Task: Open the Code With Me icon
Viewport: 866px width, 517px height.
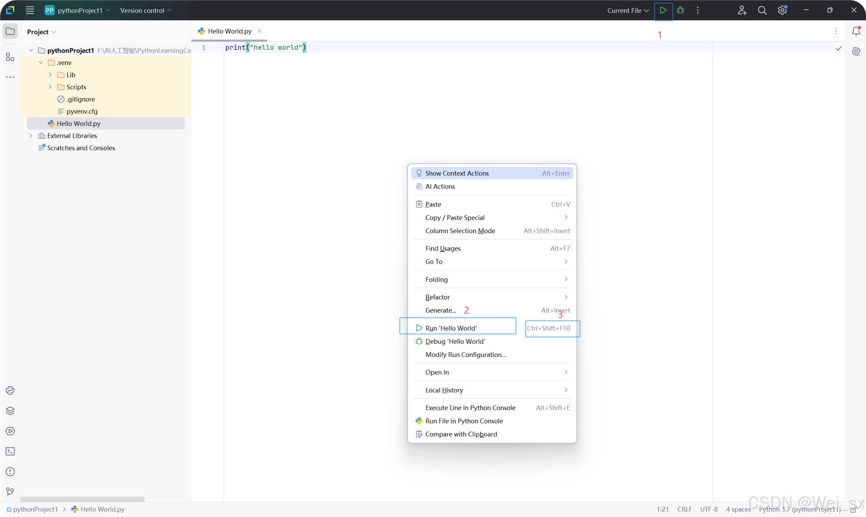Action: [x=742, y=10]
